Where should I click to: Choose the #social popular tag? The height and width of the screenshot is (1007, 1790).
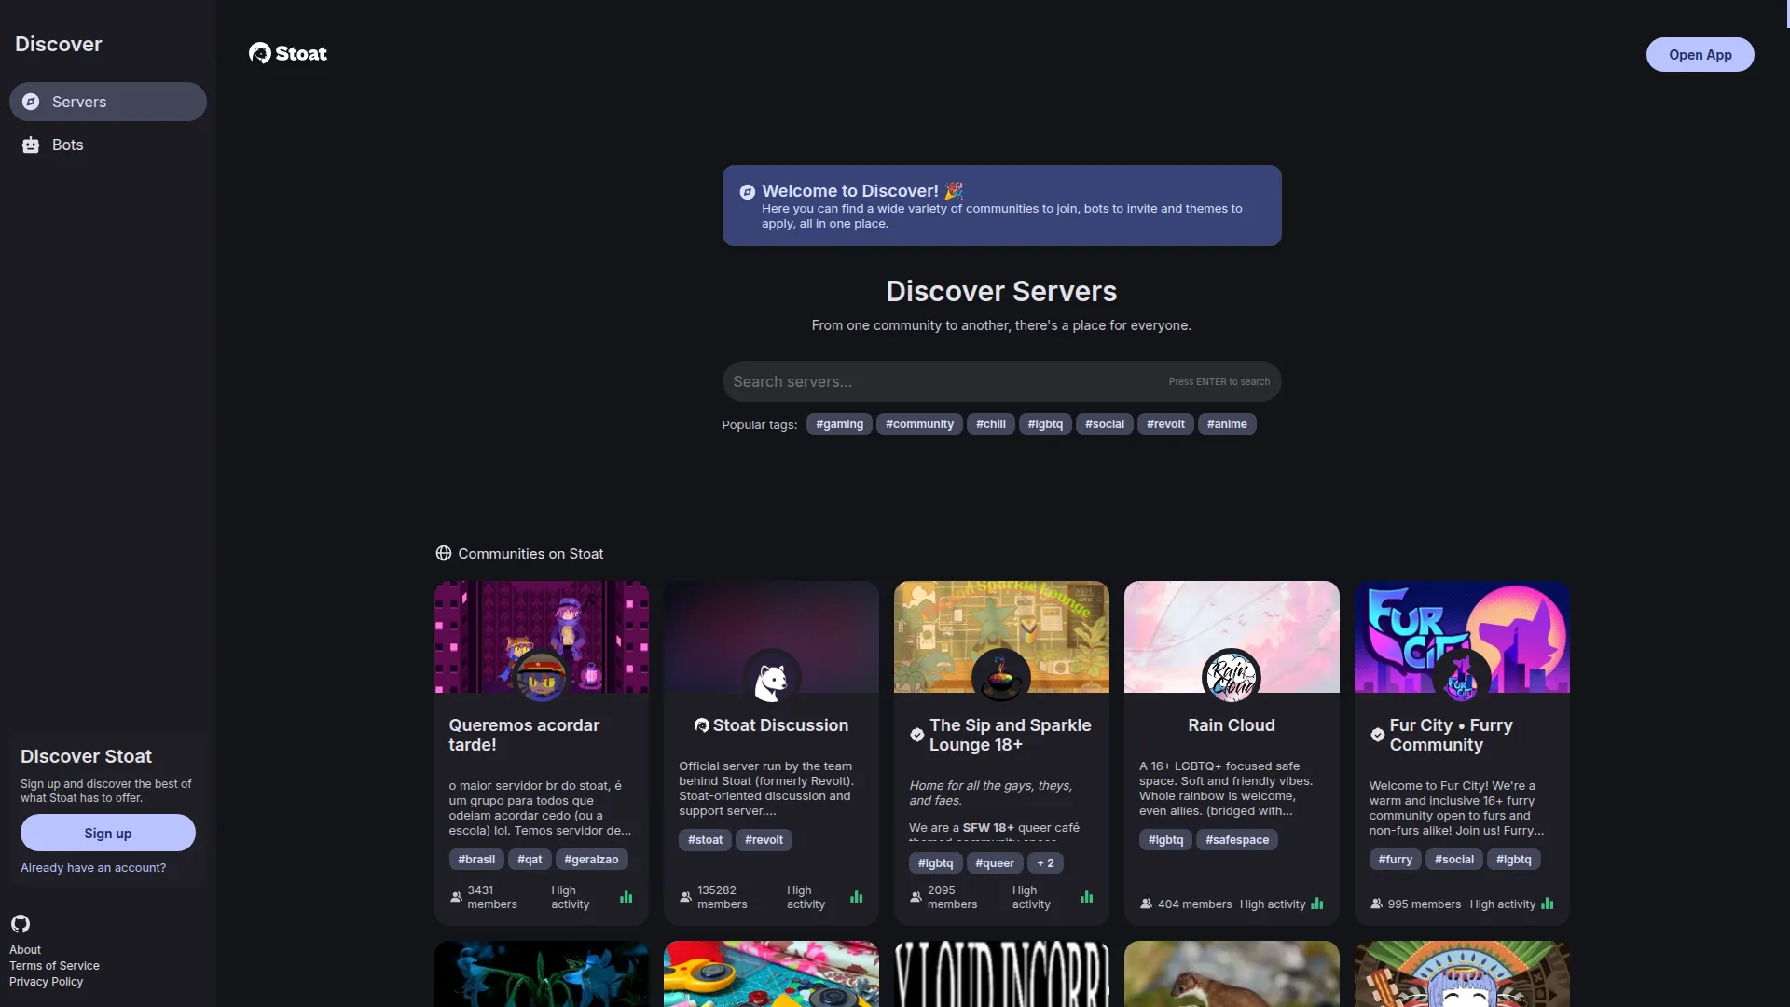(1104, 424)
